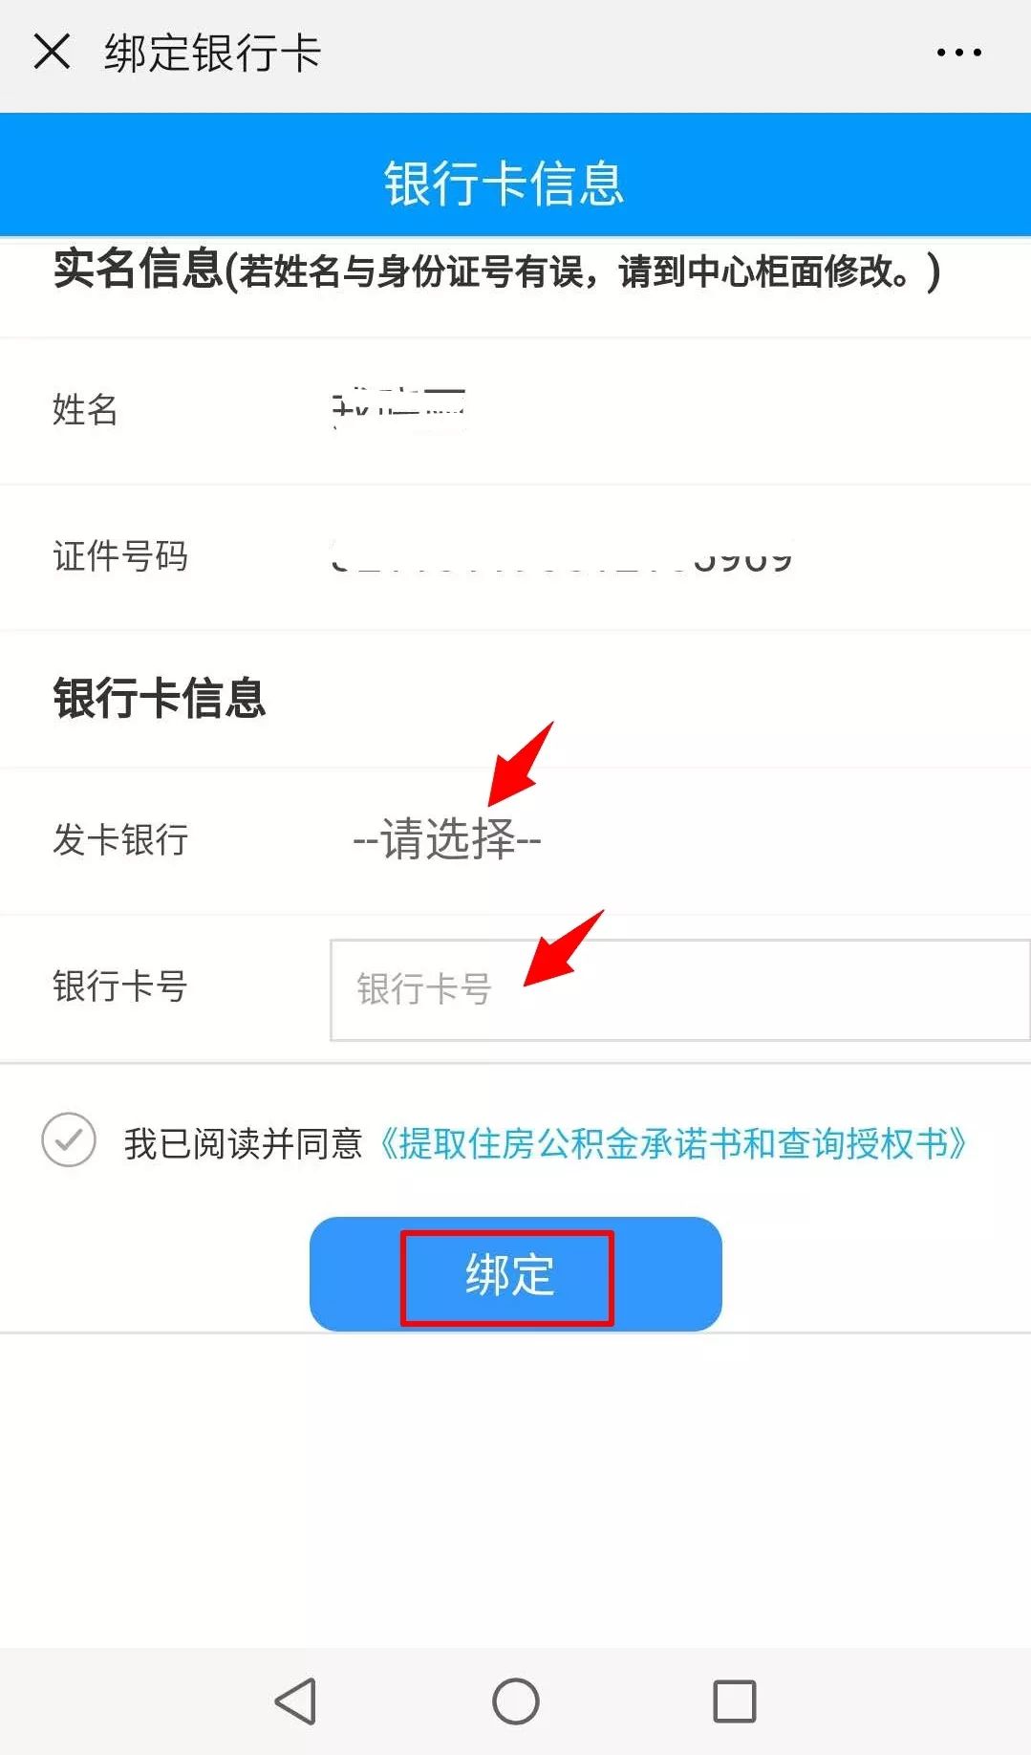Tap the Android home circle button
This screenshot has height=1755, width=1031.
pos(516,1701)
